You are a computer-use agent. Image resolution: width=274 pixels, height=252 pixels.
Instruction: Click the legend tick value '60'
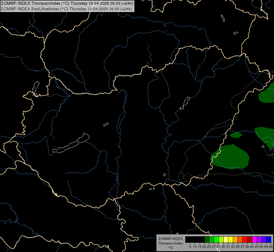[x=271, y=247]
